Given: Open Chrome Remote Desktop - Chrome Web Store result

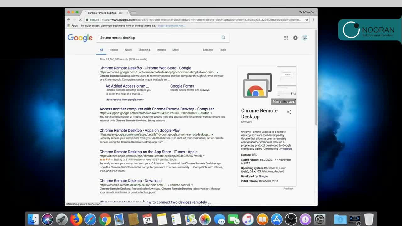Looking at the screenshot, I should click(145, 68).
